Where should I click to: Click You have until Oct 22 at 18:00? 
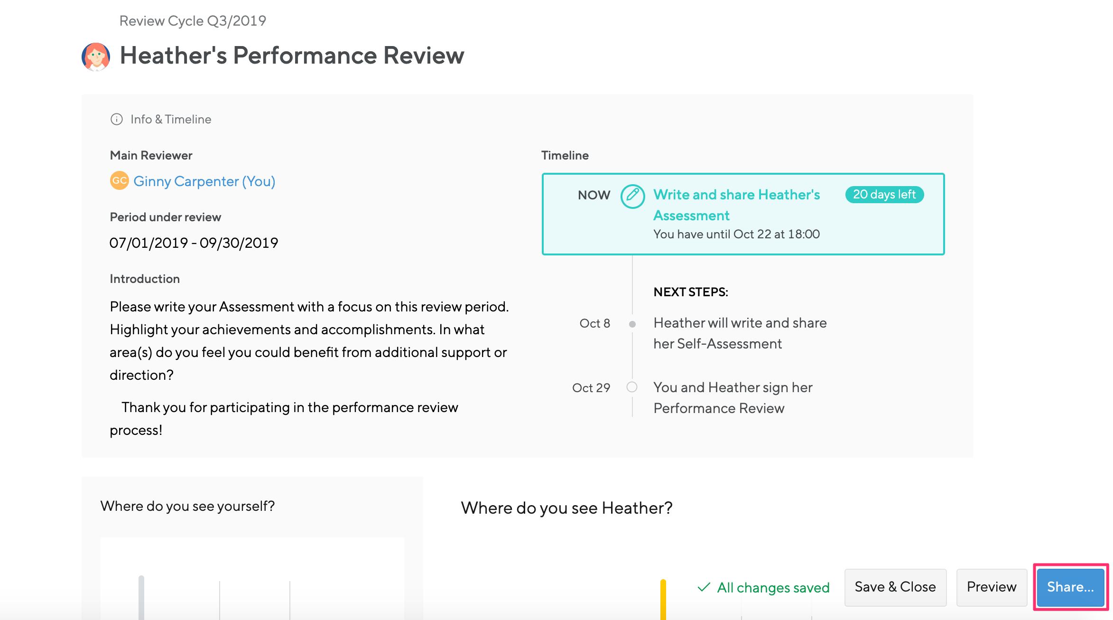(736, 234)
